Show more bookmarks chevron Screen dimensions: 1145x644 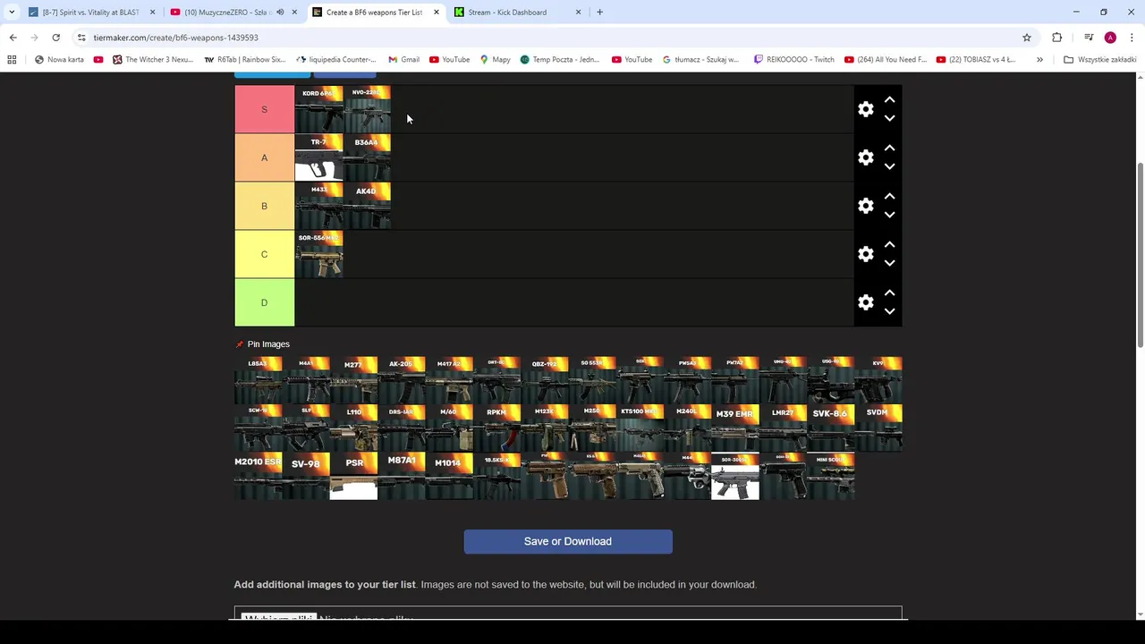pos(1039,60)
